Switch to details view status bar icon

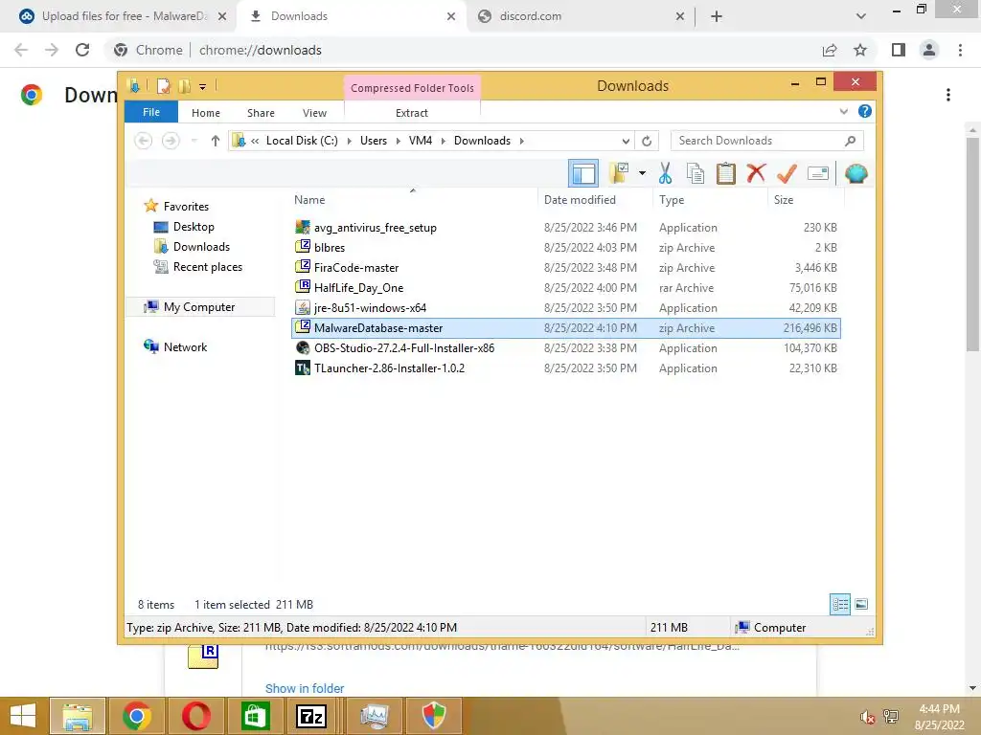(840, 604)
